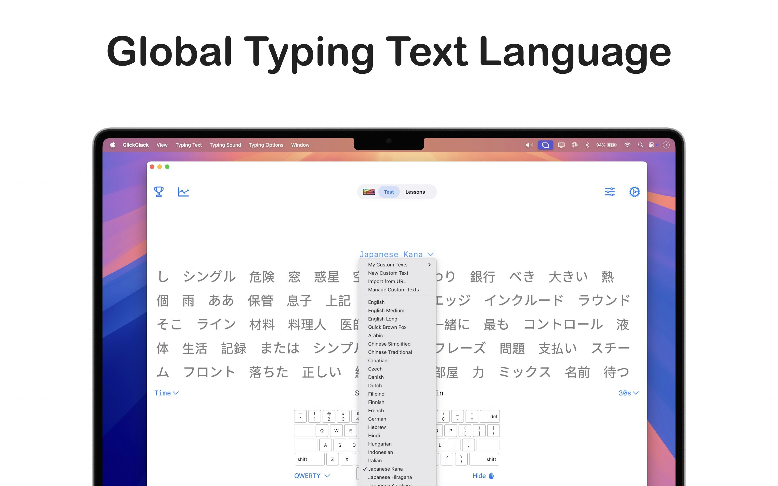Click the volume icon in menu bar
The height and width of the screenshot is (486, 778).
tap(529, 145)
